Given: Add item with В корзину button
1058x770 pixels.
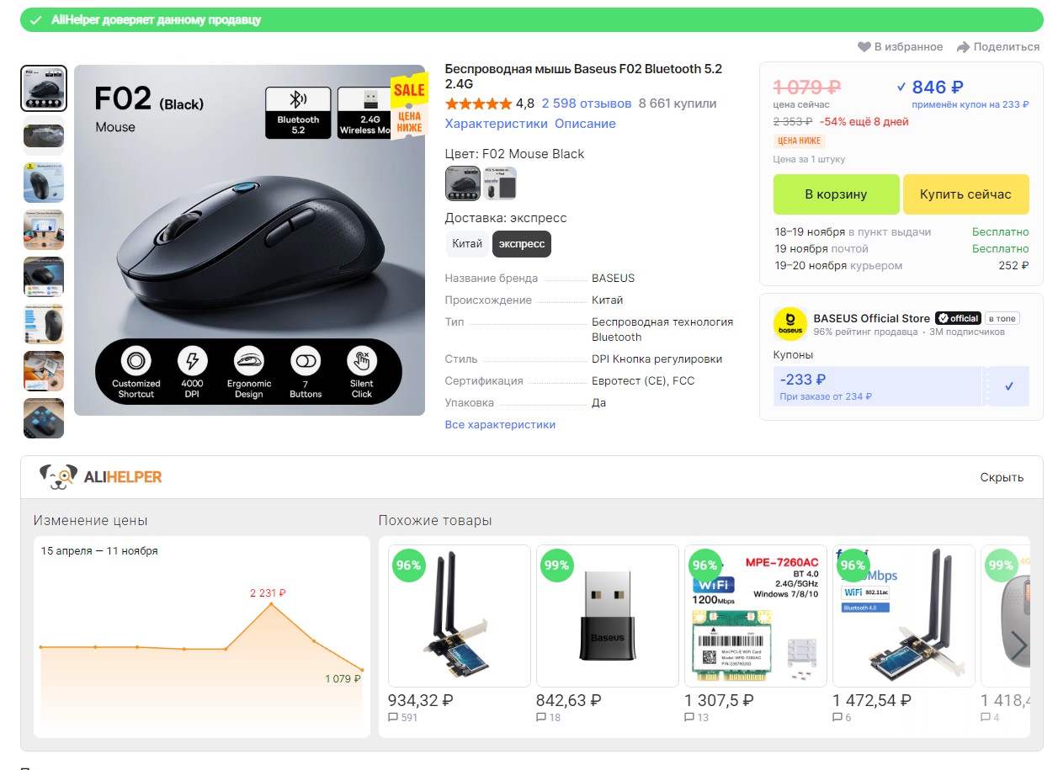Looking at the screenshot, I should click(x=836, y=194).
